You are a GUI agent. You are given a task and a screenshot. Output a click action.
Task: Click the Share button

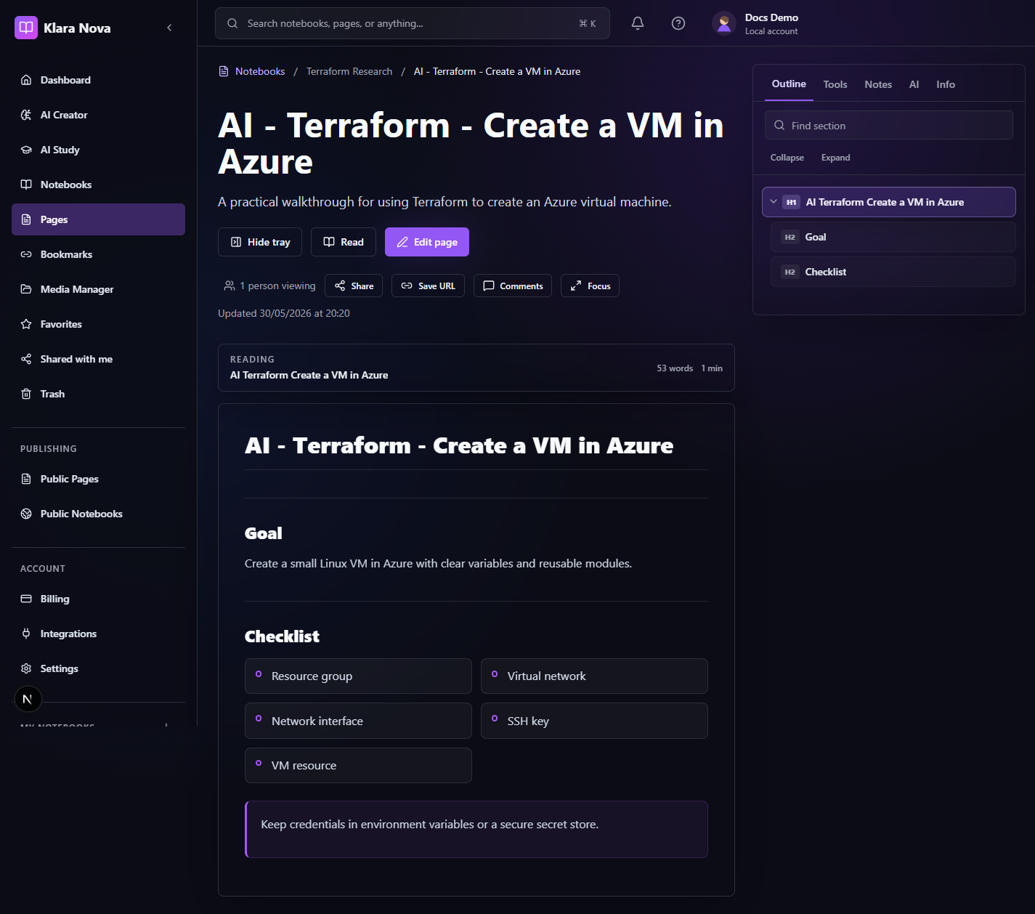(x=354, y=286)
